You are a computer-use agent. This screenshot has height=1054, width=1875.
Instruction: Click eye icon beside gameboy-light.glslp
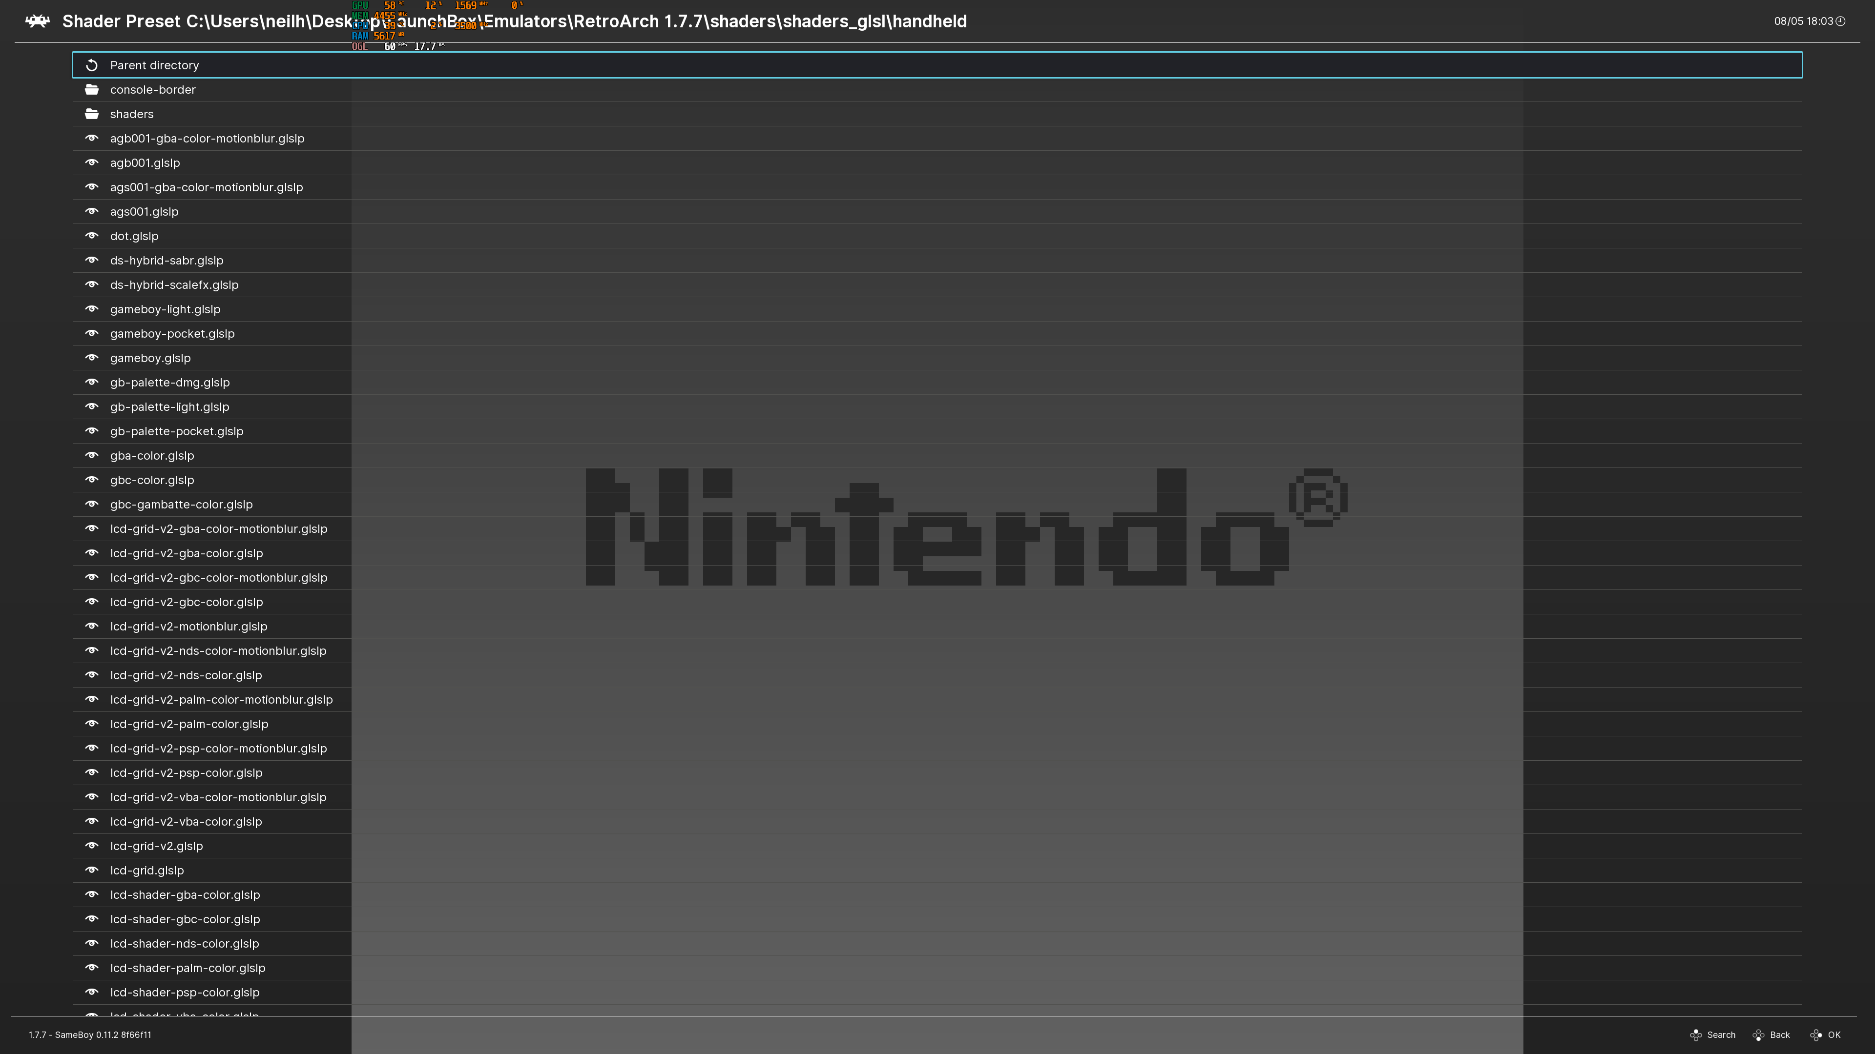pos(92,308)
